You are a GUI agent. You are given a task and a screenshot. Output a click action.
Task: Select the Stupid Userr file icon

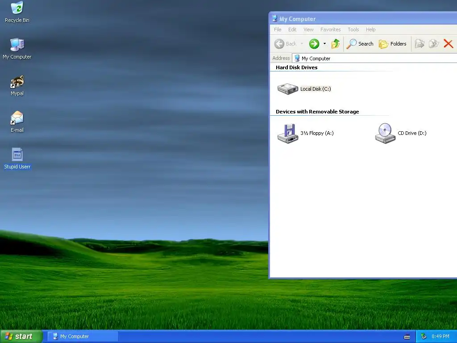pos(17,159)
